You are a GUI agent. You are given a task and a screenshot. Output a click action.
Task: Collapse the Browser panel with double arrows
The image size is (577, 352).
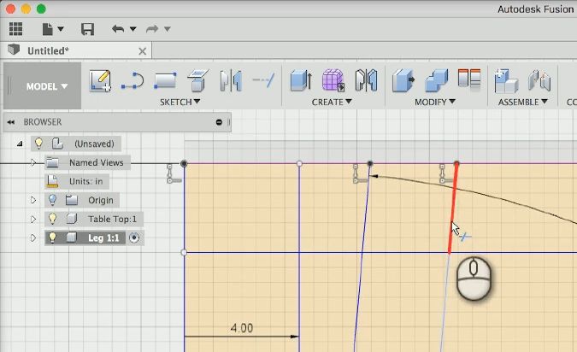(10, 122)
